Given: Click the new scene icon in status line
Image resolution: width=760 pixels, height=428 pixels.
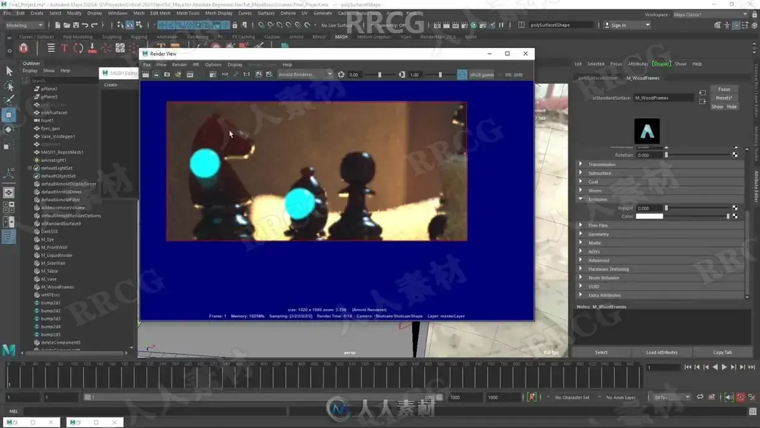Looking at the screenshot, I should pyautogui.click(x=58, y=25).
